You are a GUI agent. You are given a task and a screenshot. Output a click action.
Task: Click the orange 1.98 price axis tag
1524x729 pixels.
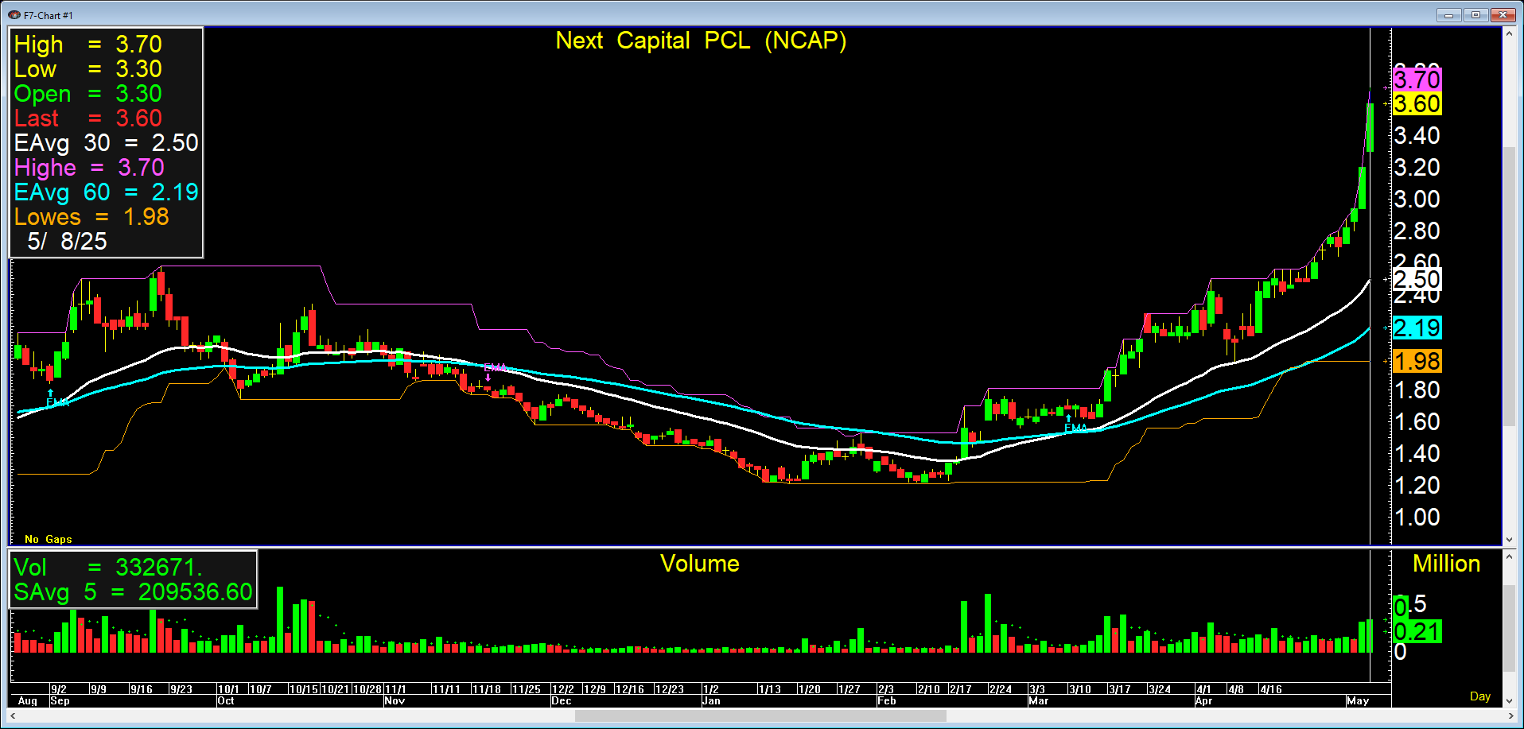point(1417,362)
